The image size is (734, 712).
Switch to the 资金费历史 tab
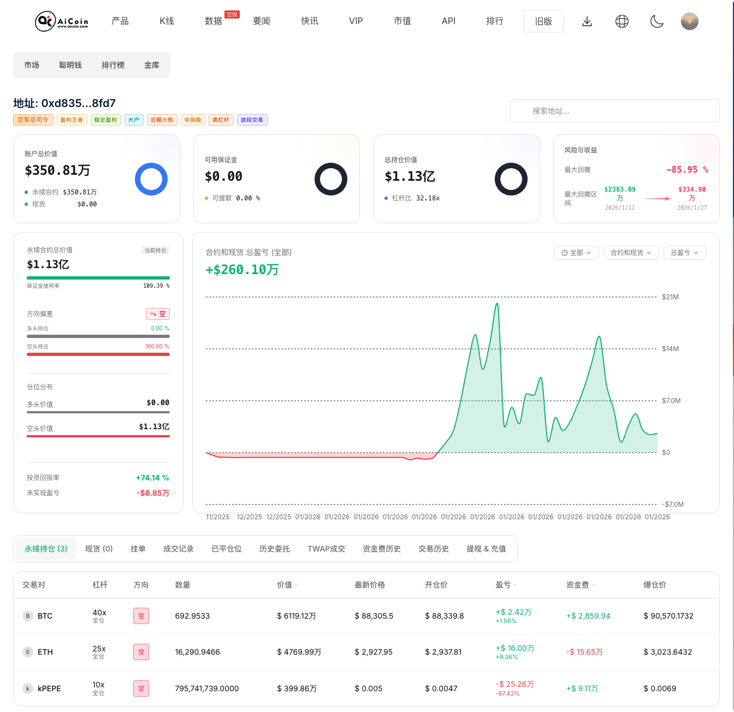[x=381, y=549]
